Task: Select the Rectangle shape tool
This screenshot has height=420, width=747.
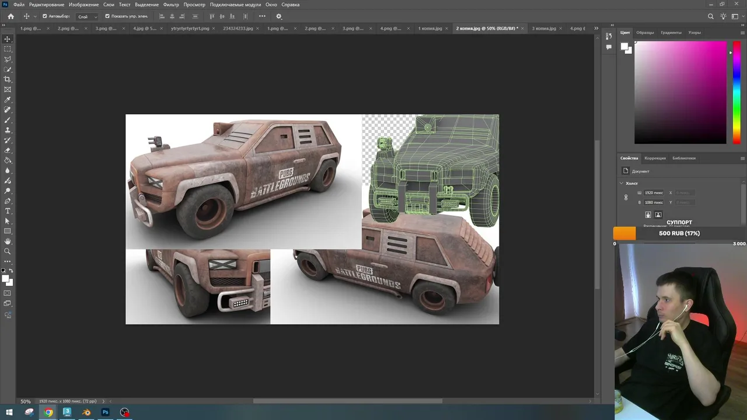Action: click(x=8, y=231)
